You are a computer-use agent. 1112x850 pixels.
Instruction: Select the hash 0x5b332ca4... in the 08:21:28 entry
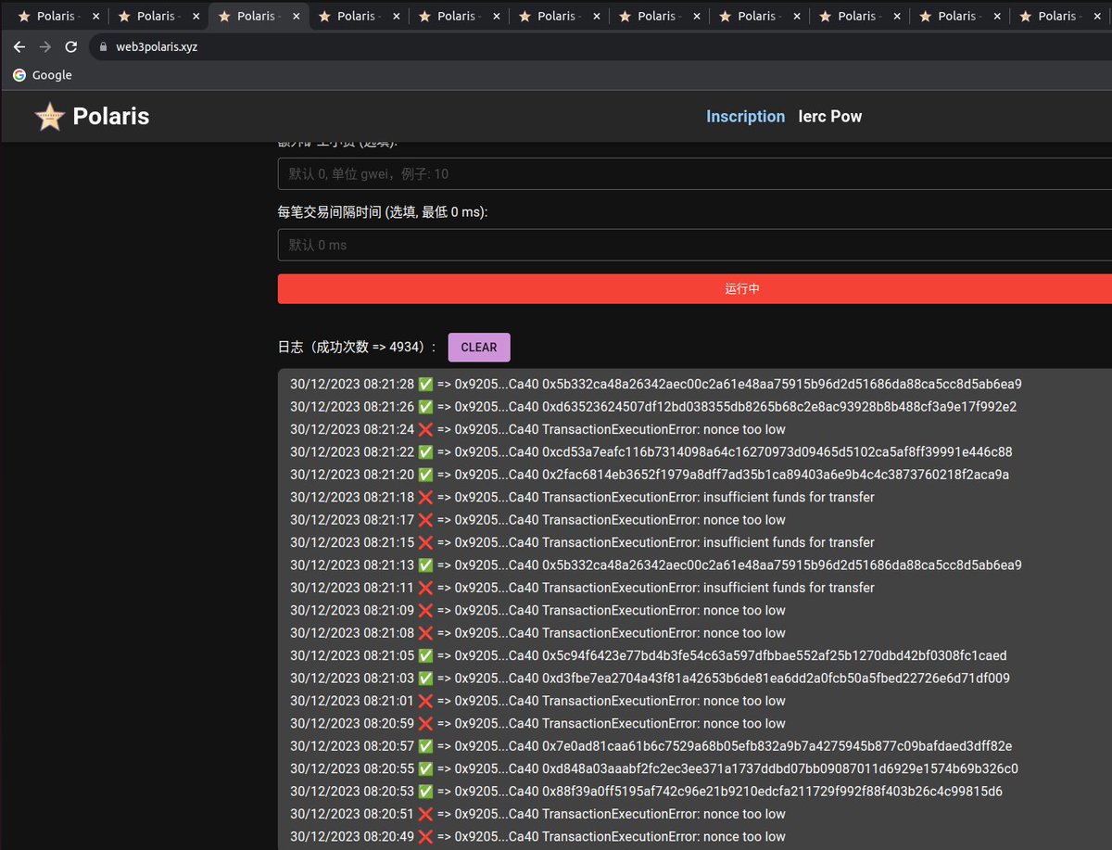tap(782, 384)
